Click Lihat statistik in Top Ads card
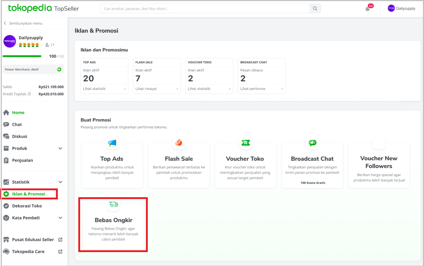Screen dimensions: 424x266 pos(94,89)
